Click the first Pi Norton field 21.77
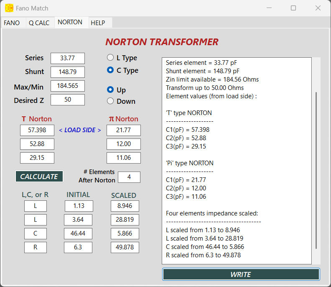The width and height of the screenshot is (331, 287). pos(123,130)
